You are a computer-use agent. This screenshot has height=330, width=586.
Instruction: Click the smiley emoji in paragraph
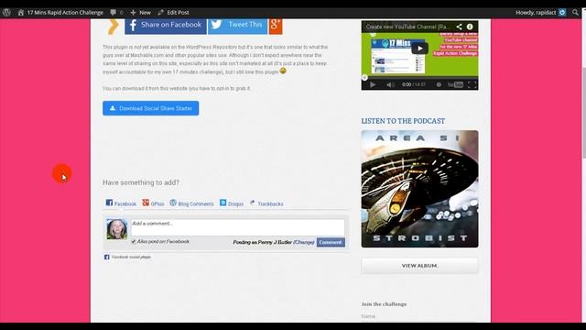[x=283, y=71]
